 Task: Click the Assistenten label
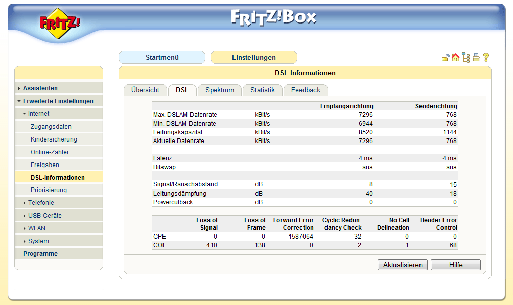click(x=40, y=88)
